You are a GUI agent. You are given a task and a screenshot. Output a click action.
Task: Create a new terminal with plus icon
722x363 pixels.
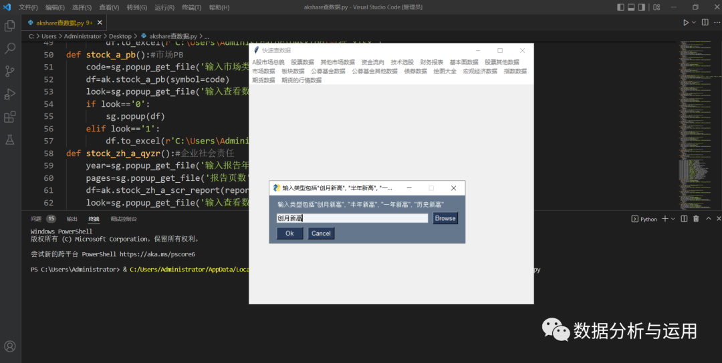tap(665, 219)
